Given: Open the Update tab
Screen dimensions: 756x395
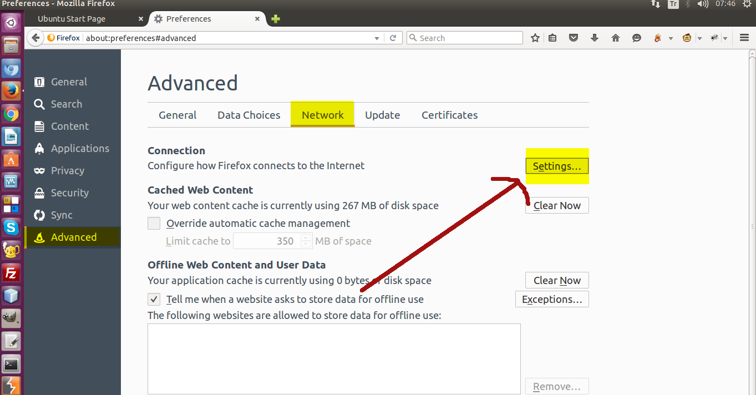Looking at the screenshot, I should [383, 115].
